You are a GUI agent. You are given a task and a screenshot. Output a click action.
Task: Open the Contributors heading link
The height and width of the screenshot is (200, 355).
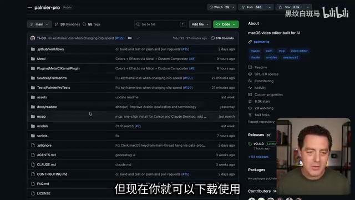point(259,191)
